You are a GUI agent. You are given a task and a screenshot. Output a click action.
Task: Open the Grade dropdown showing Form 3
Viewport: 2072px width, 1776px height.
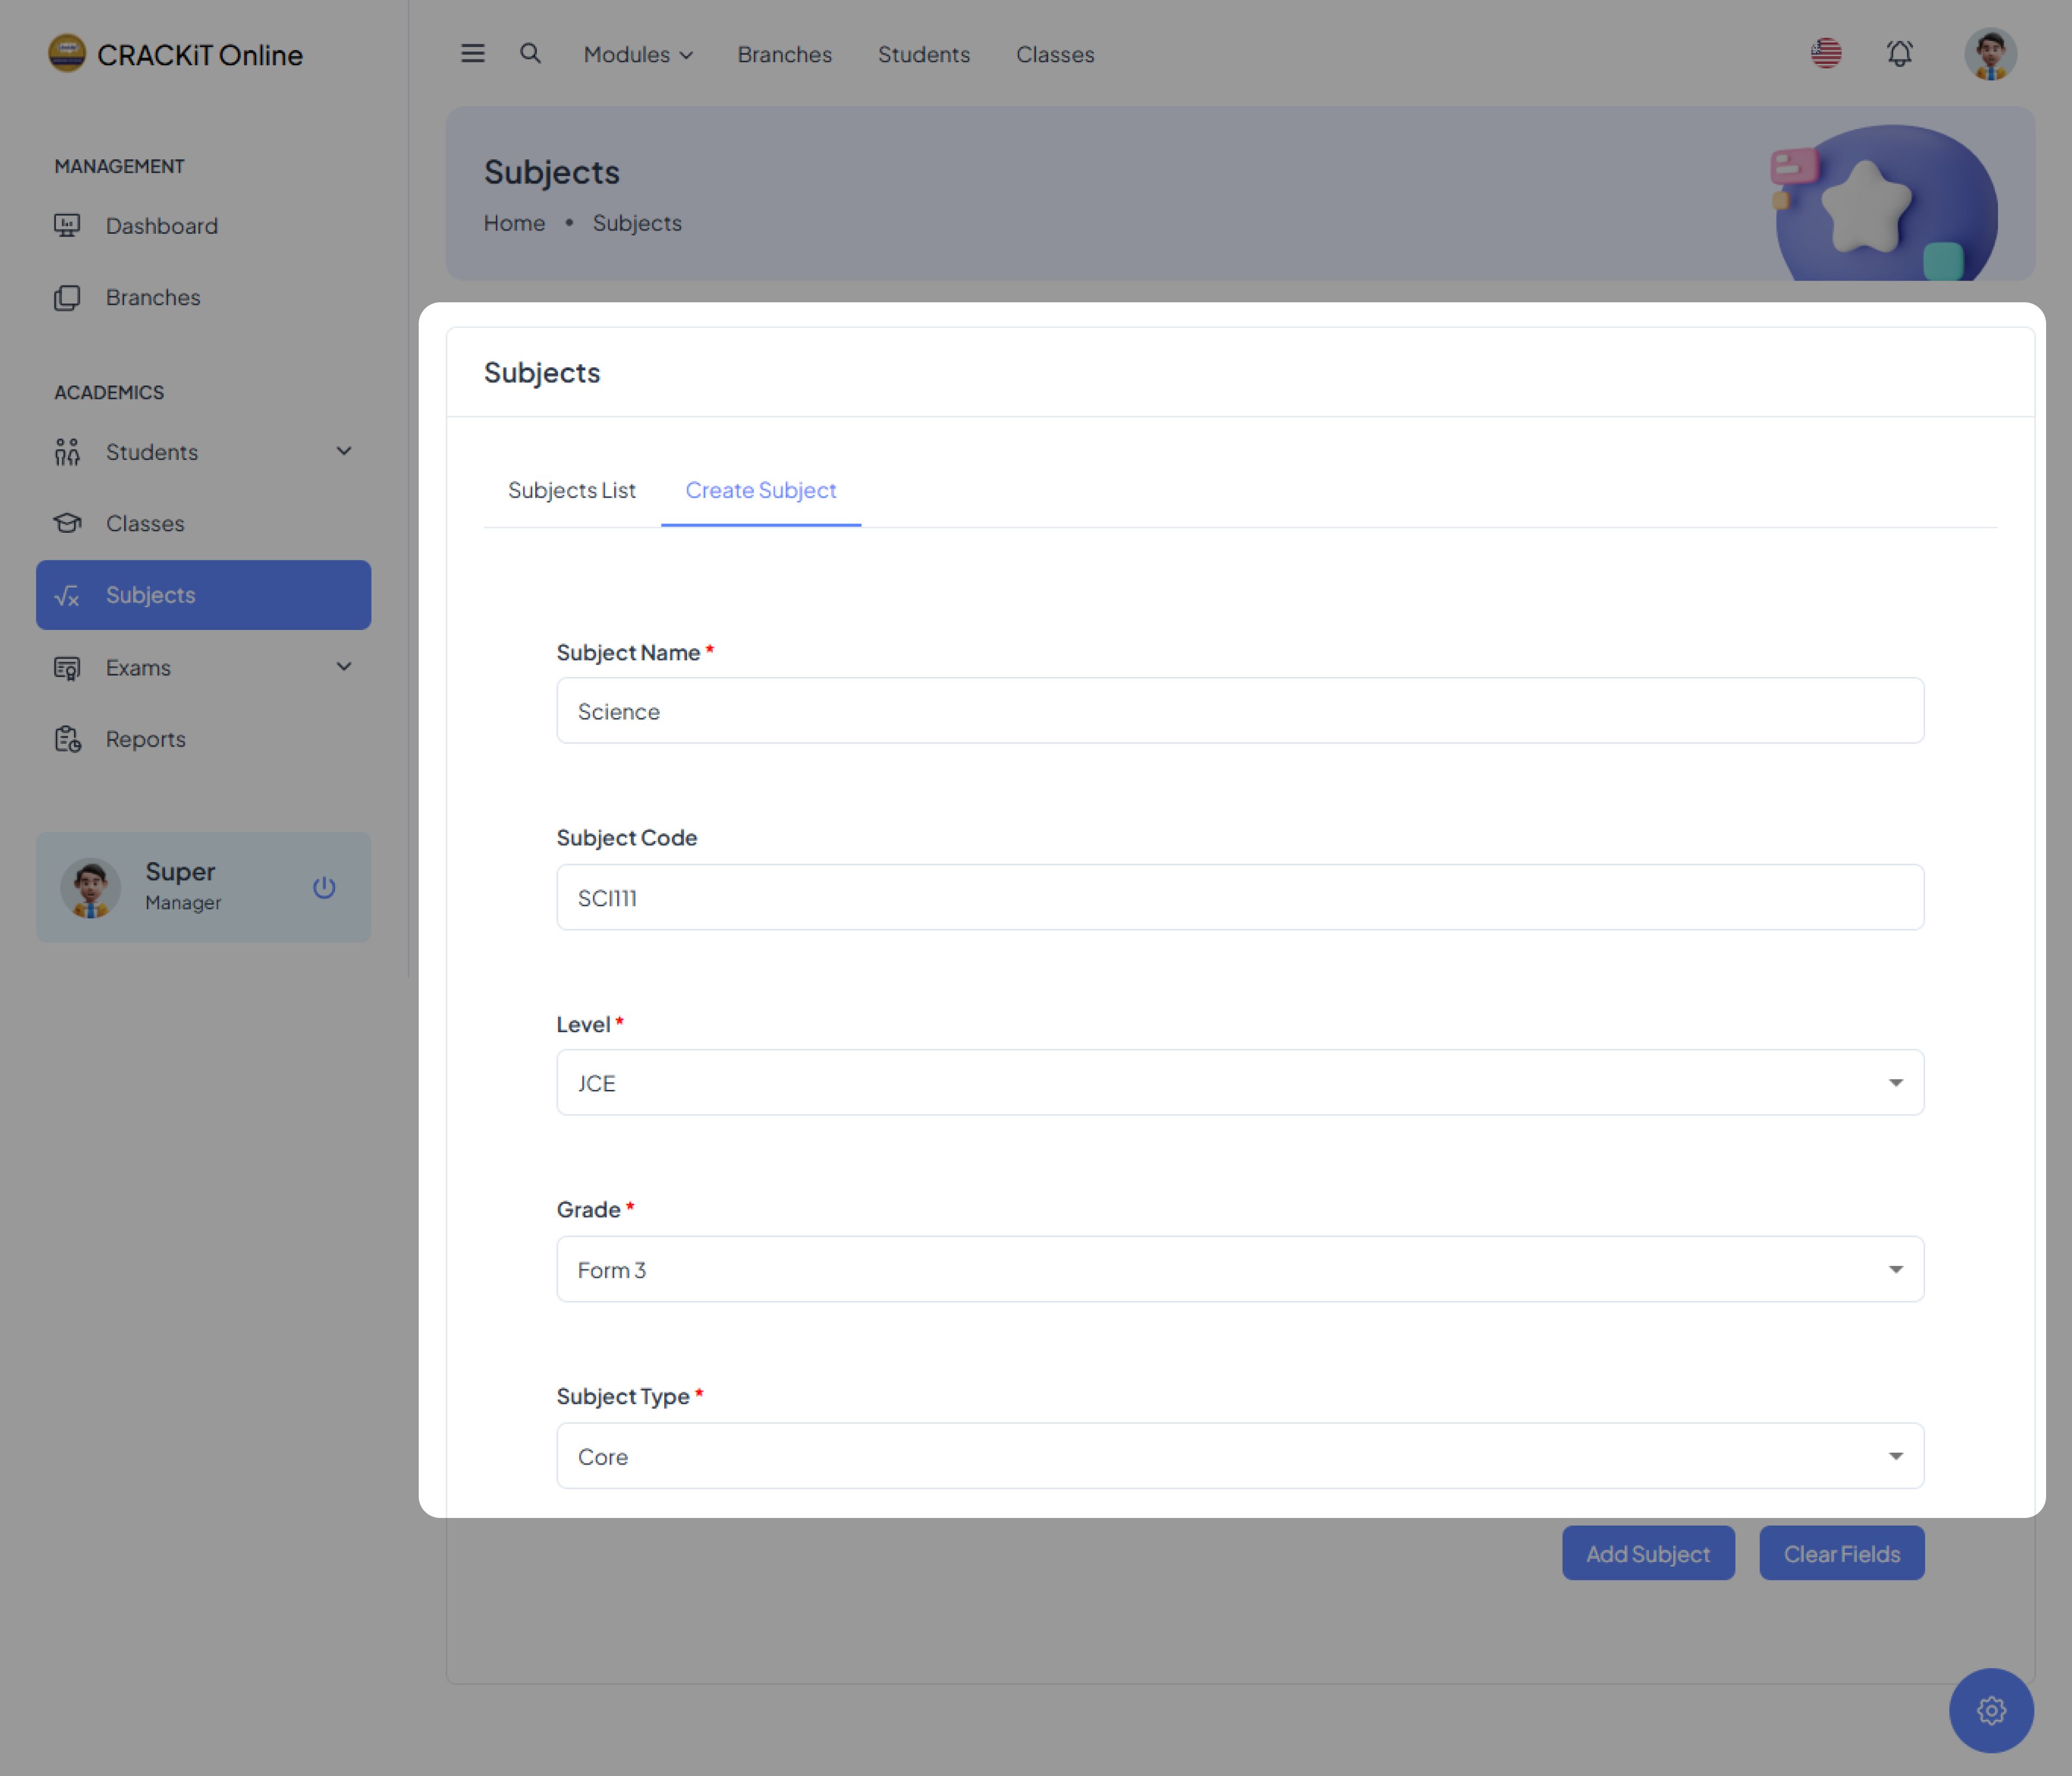pos(1239,1269)
